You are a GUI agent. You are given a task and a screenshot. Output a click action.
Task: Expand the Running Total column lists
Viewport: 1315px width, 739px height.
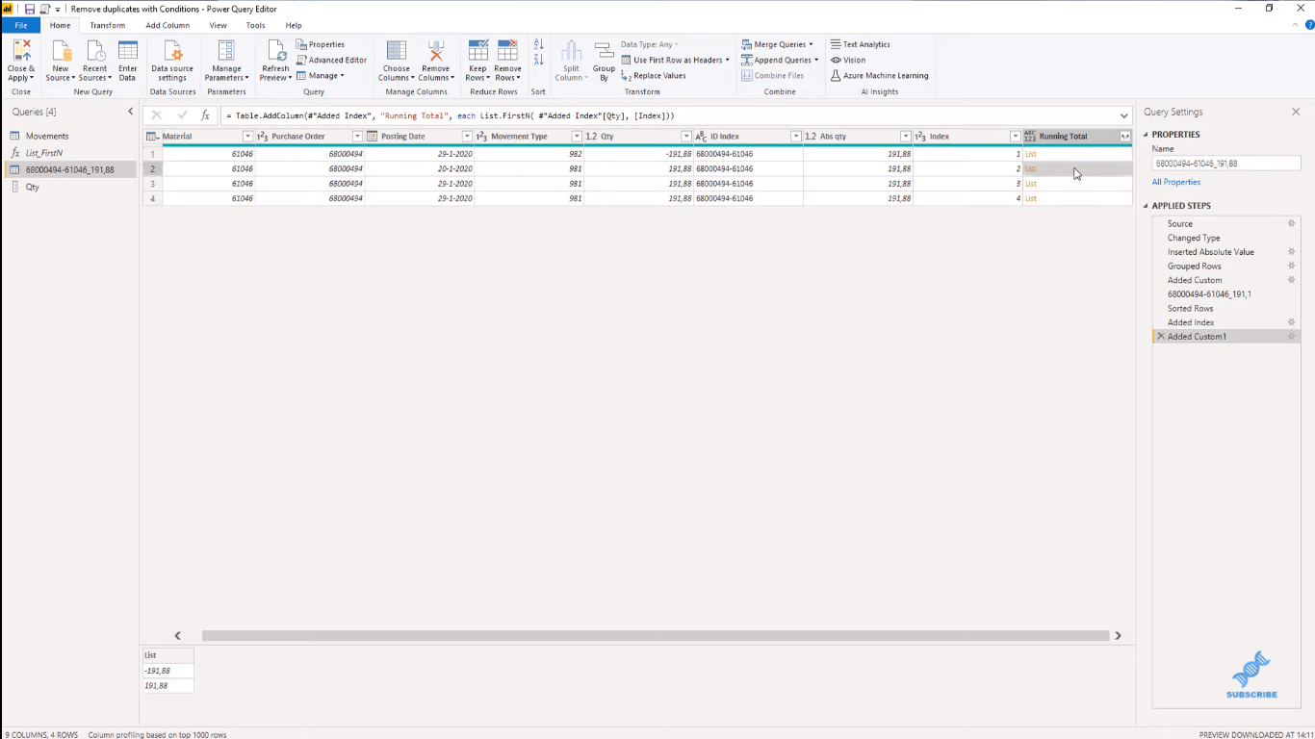point(1125,137)
